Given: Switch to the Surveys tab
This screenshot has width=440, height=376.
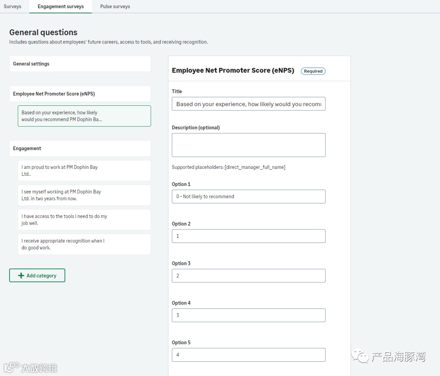Looking at the screenshot, I should pyautogui.click(x=12, y=7).
